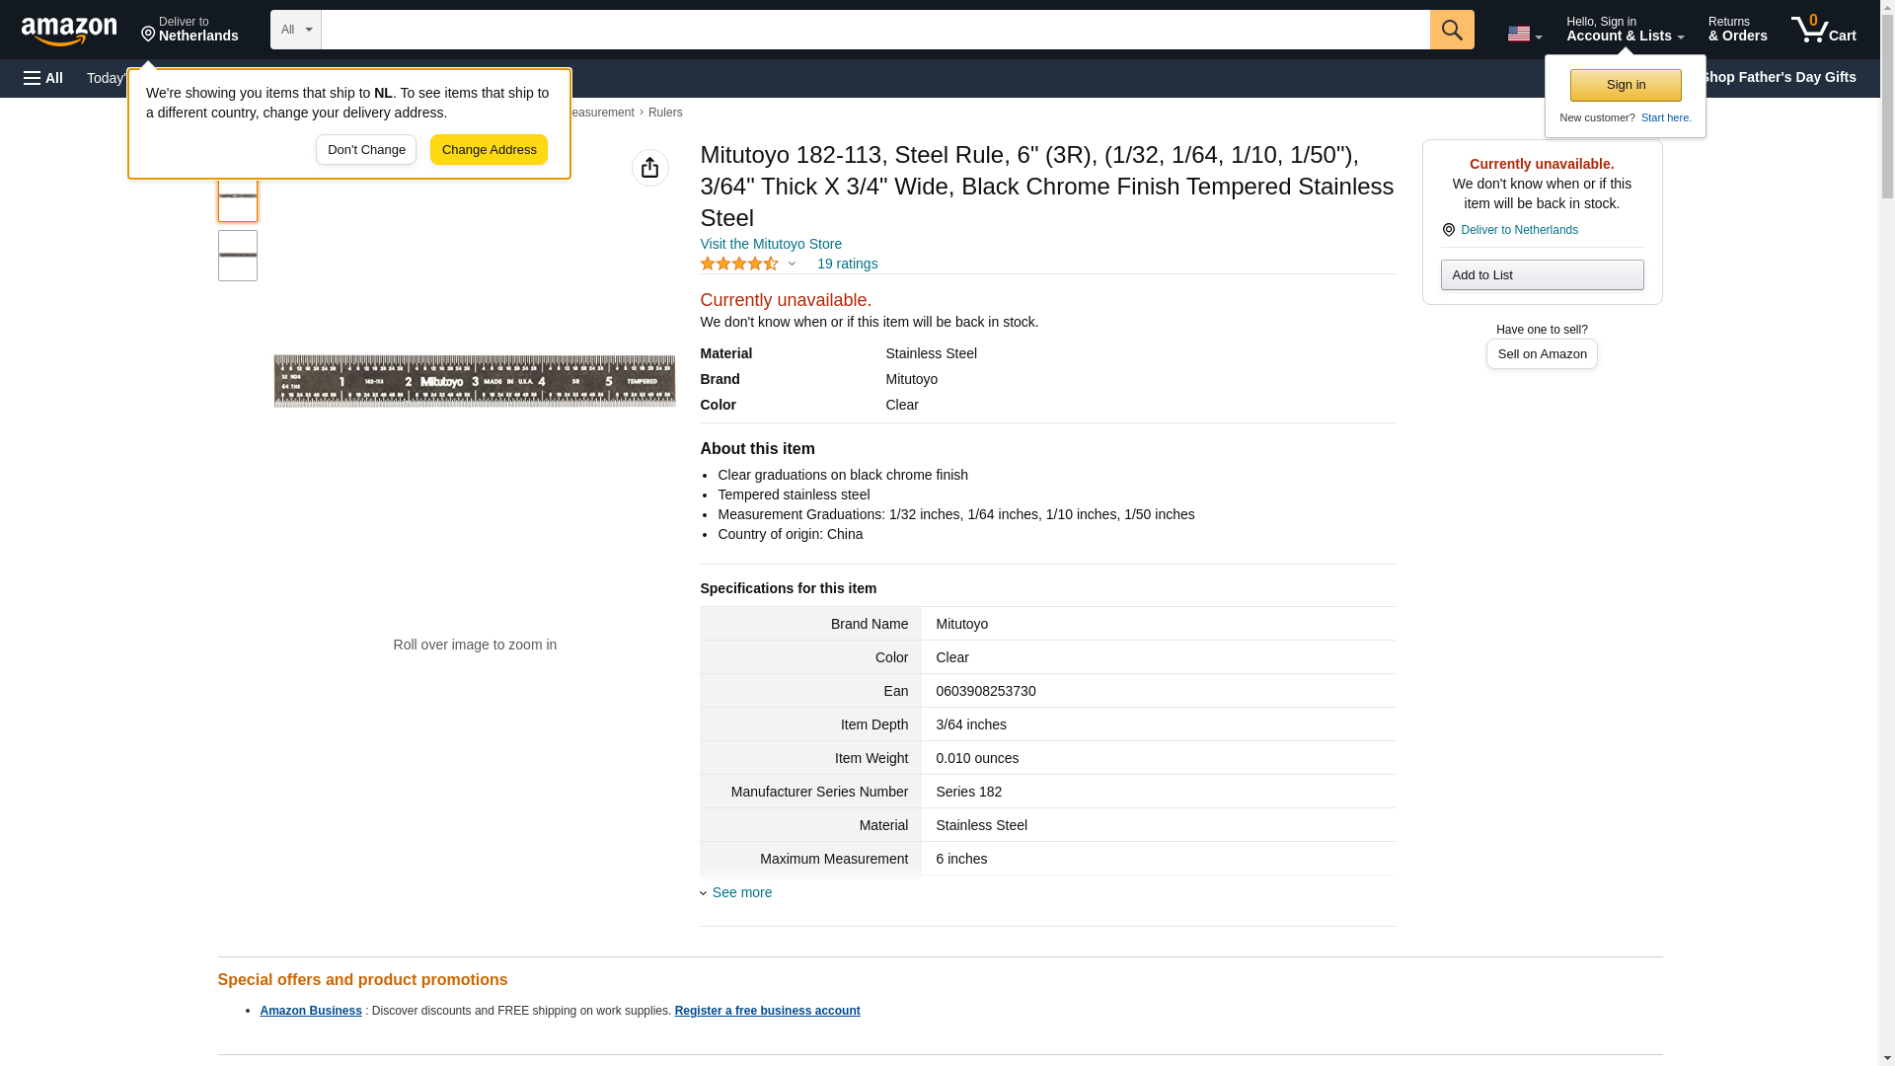This screenshot has width=1895, height=1066.
Task: Click Add to List button
Action: [1541, 275]
